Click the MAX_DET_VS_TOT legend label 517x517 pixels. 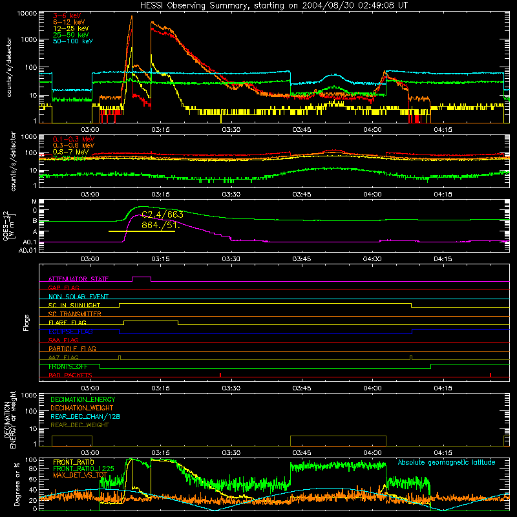pyautogui.click(x=80, y=475)
